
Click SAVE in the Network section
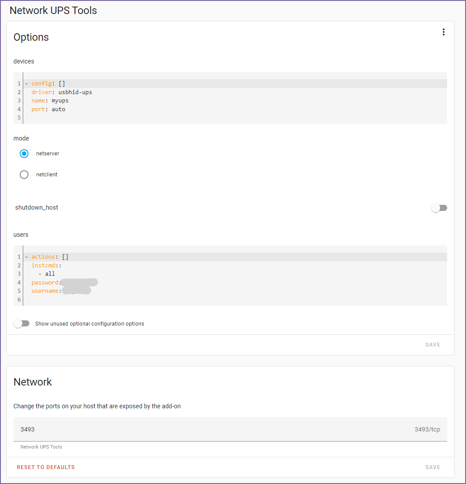[432, 467]
